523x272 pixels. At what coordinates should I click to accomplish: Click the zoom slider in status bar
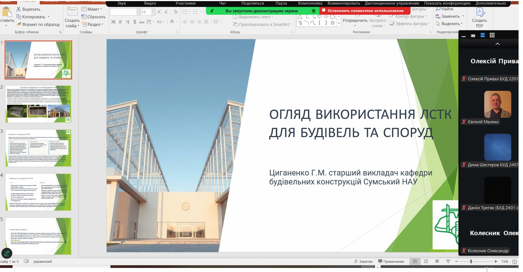tap(471, 261)
